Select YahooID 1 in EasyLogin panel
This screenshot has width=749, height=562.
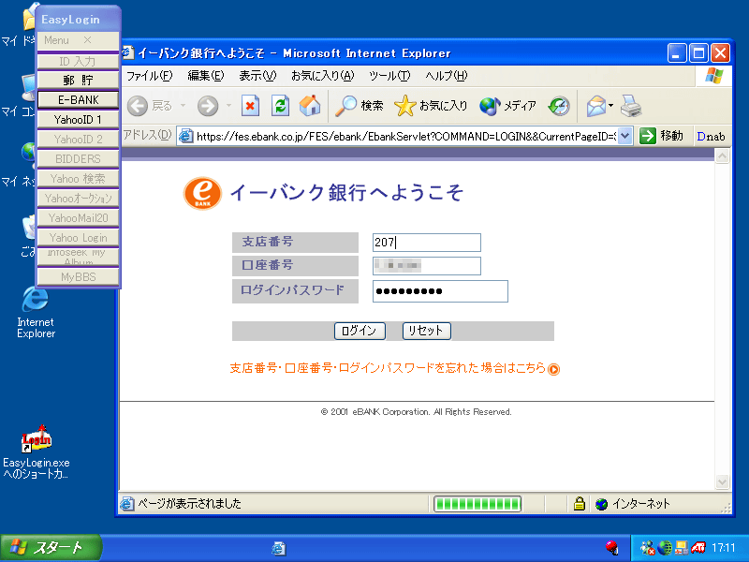point(78,120)
